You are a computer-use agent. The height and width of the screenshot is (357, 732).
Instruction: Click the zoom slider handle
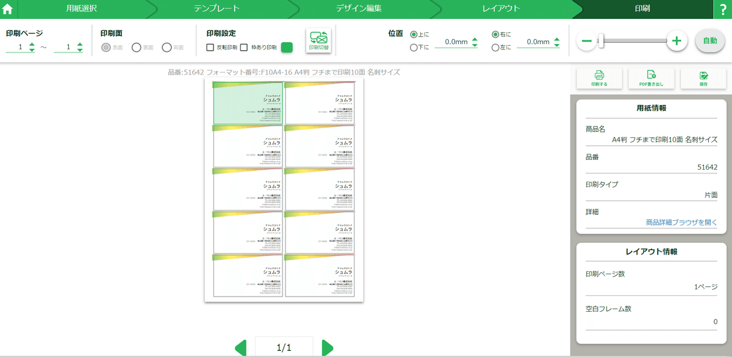click(601, 41)
